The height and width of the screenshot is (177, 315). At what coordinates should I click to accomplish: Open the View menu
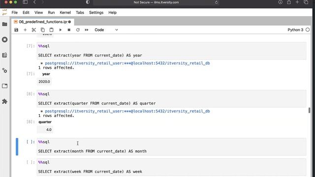pos(38,12)
